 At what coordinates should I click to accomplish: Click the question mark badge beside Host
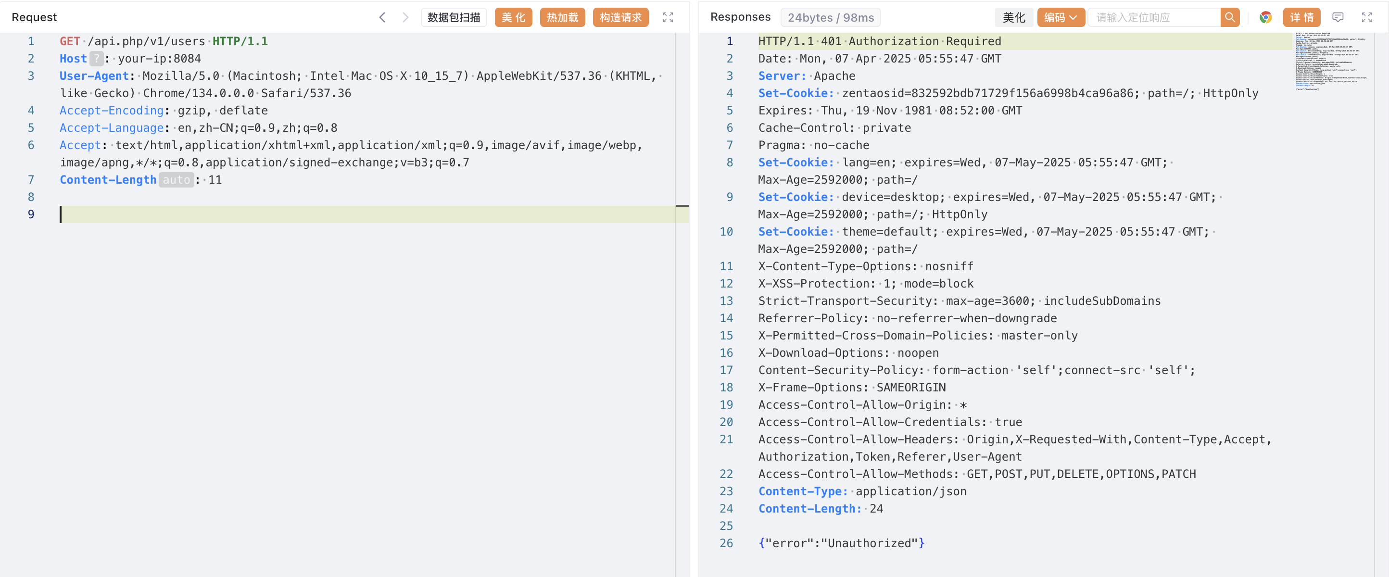[x=96, y=58]
